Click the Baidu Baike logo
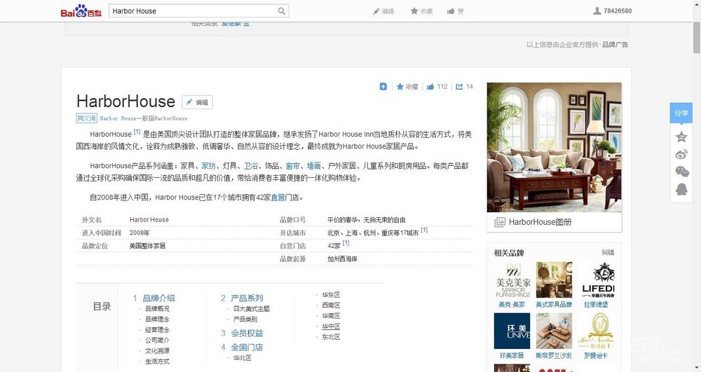This screenshot has width=701, height=372. pyautogui.click(x=81, y=11)
